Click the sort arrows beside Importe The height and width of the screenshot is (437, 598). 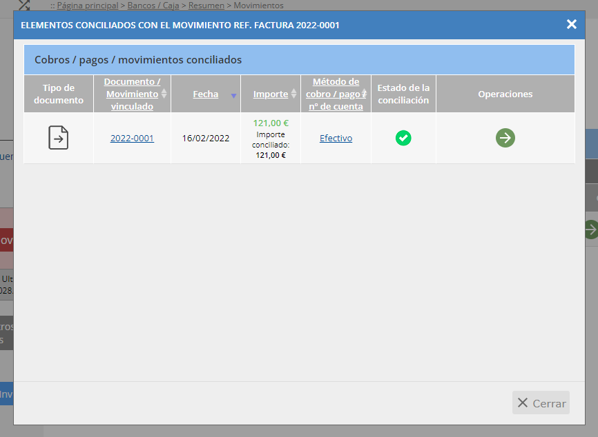click(x=293, y=94)
